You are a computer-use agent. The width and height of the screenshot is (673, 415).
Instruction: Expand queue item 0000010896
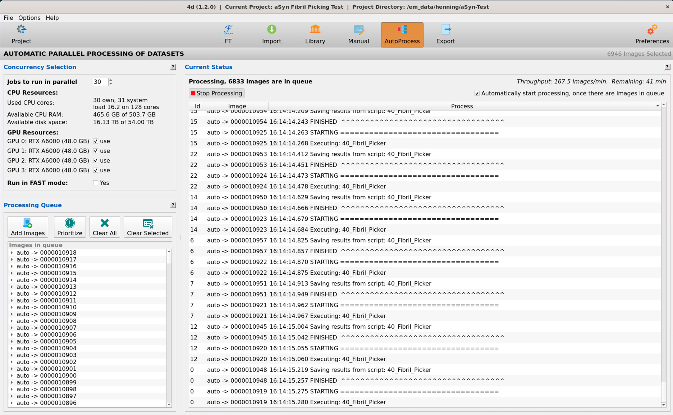coord(12,403)
